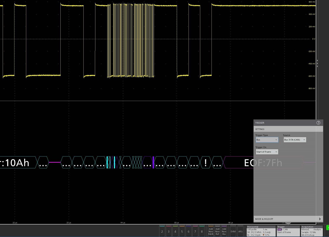Expand the Source Bus 3174 (CAN) dropdown
Viewport: 329px width, 237px height.
(295, 140)
